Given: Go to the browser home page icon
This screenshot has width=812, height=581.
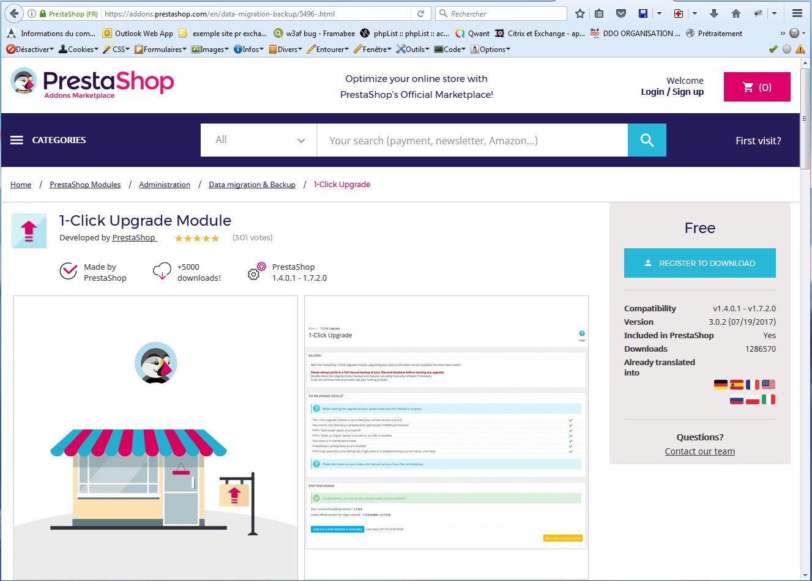Looking at the screenshot, I should pyautogui.click(x=736, y=13).
